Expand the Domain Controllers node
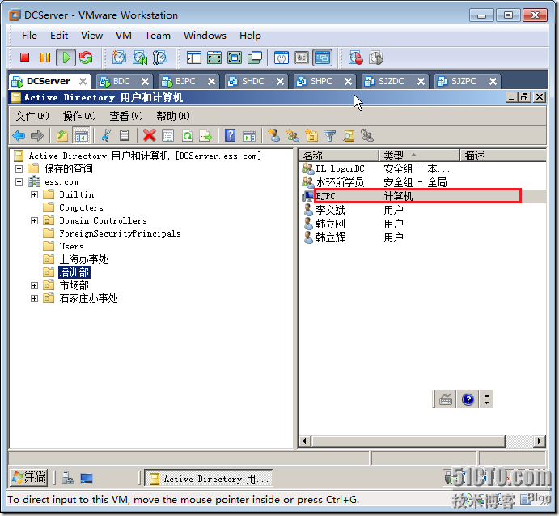This screenshot has height=516, width=559. pos(34,220)
